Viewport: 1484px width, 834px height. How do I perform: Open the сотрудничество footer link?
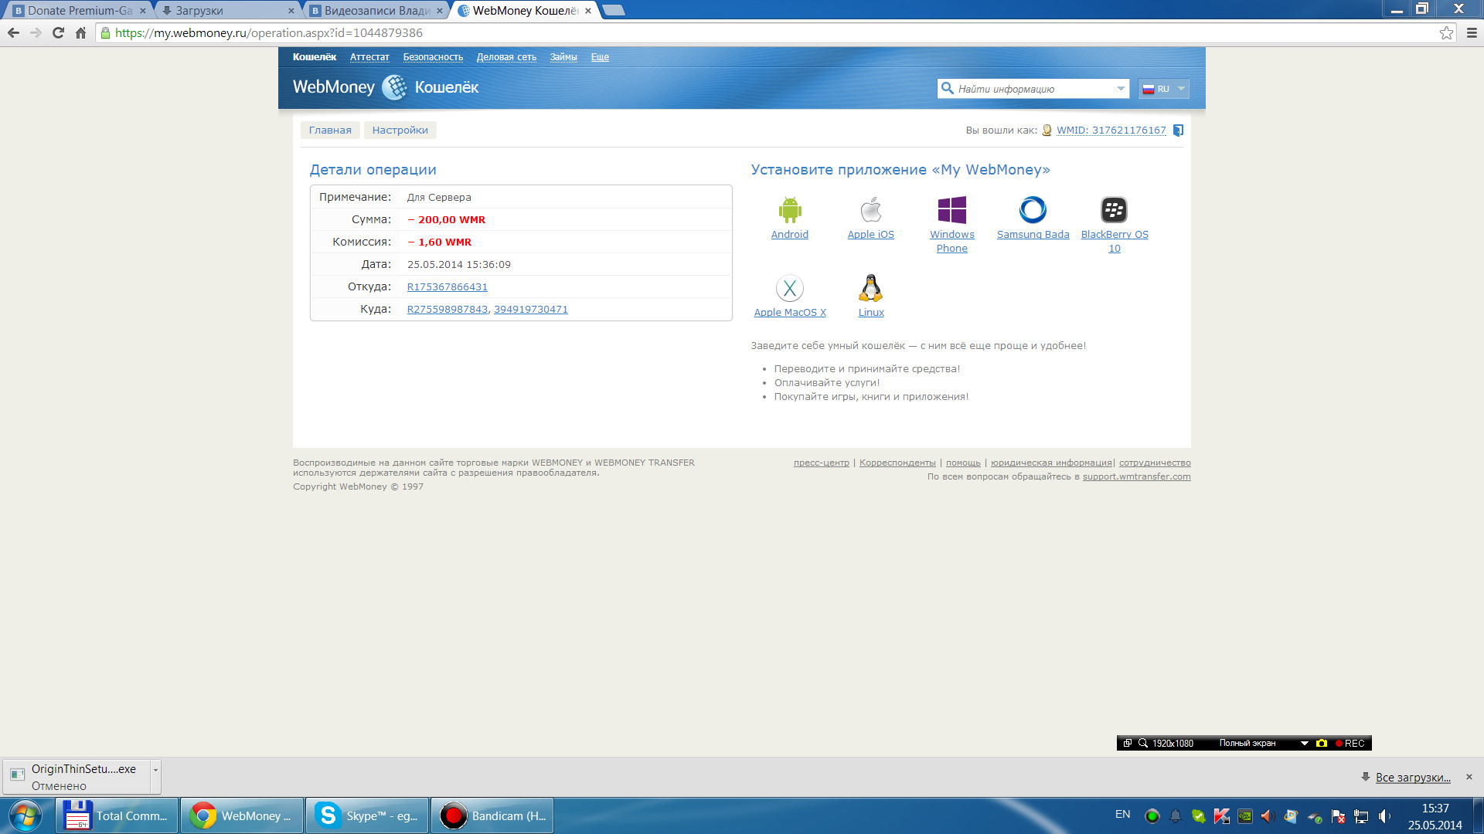pyautogui.click(x=1155, y=463)
